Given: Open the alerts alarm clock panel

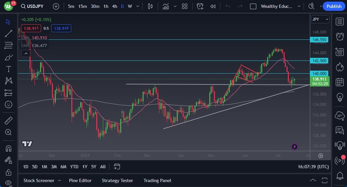Looking at the screenshot, I should click(340, 36).
